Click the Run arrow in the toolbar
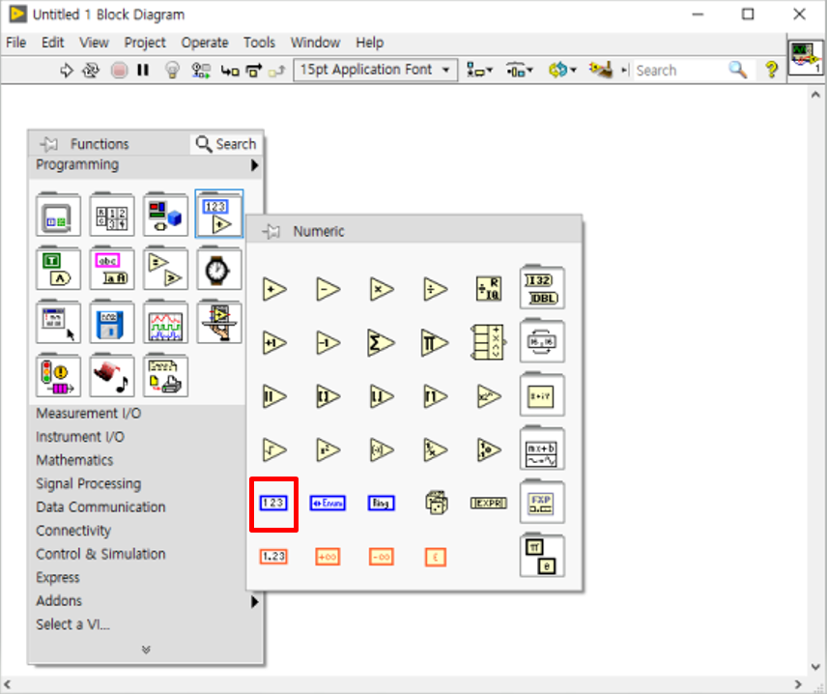This screenshot has height=694, width=827. point(66,71)
